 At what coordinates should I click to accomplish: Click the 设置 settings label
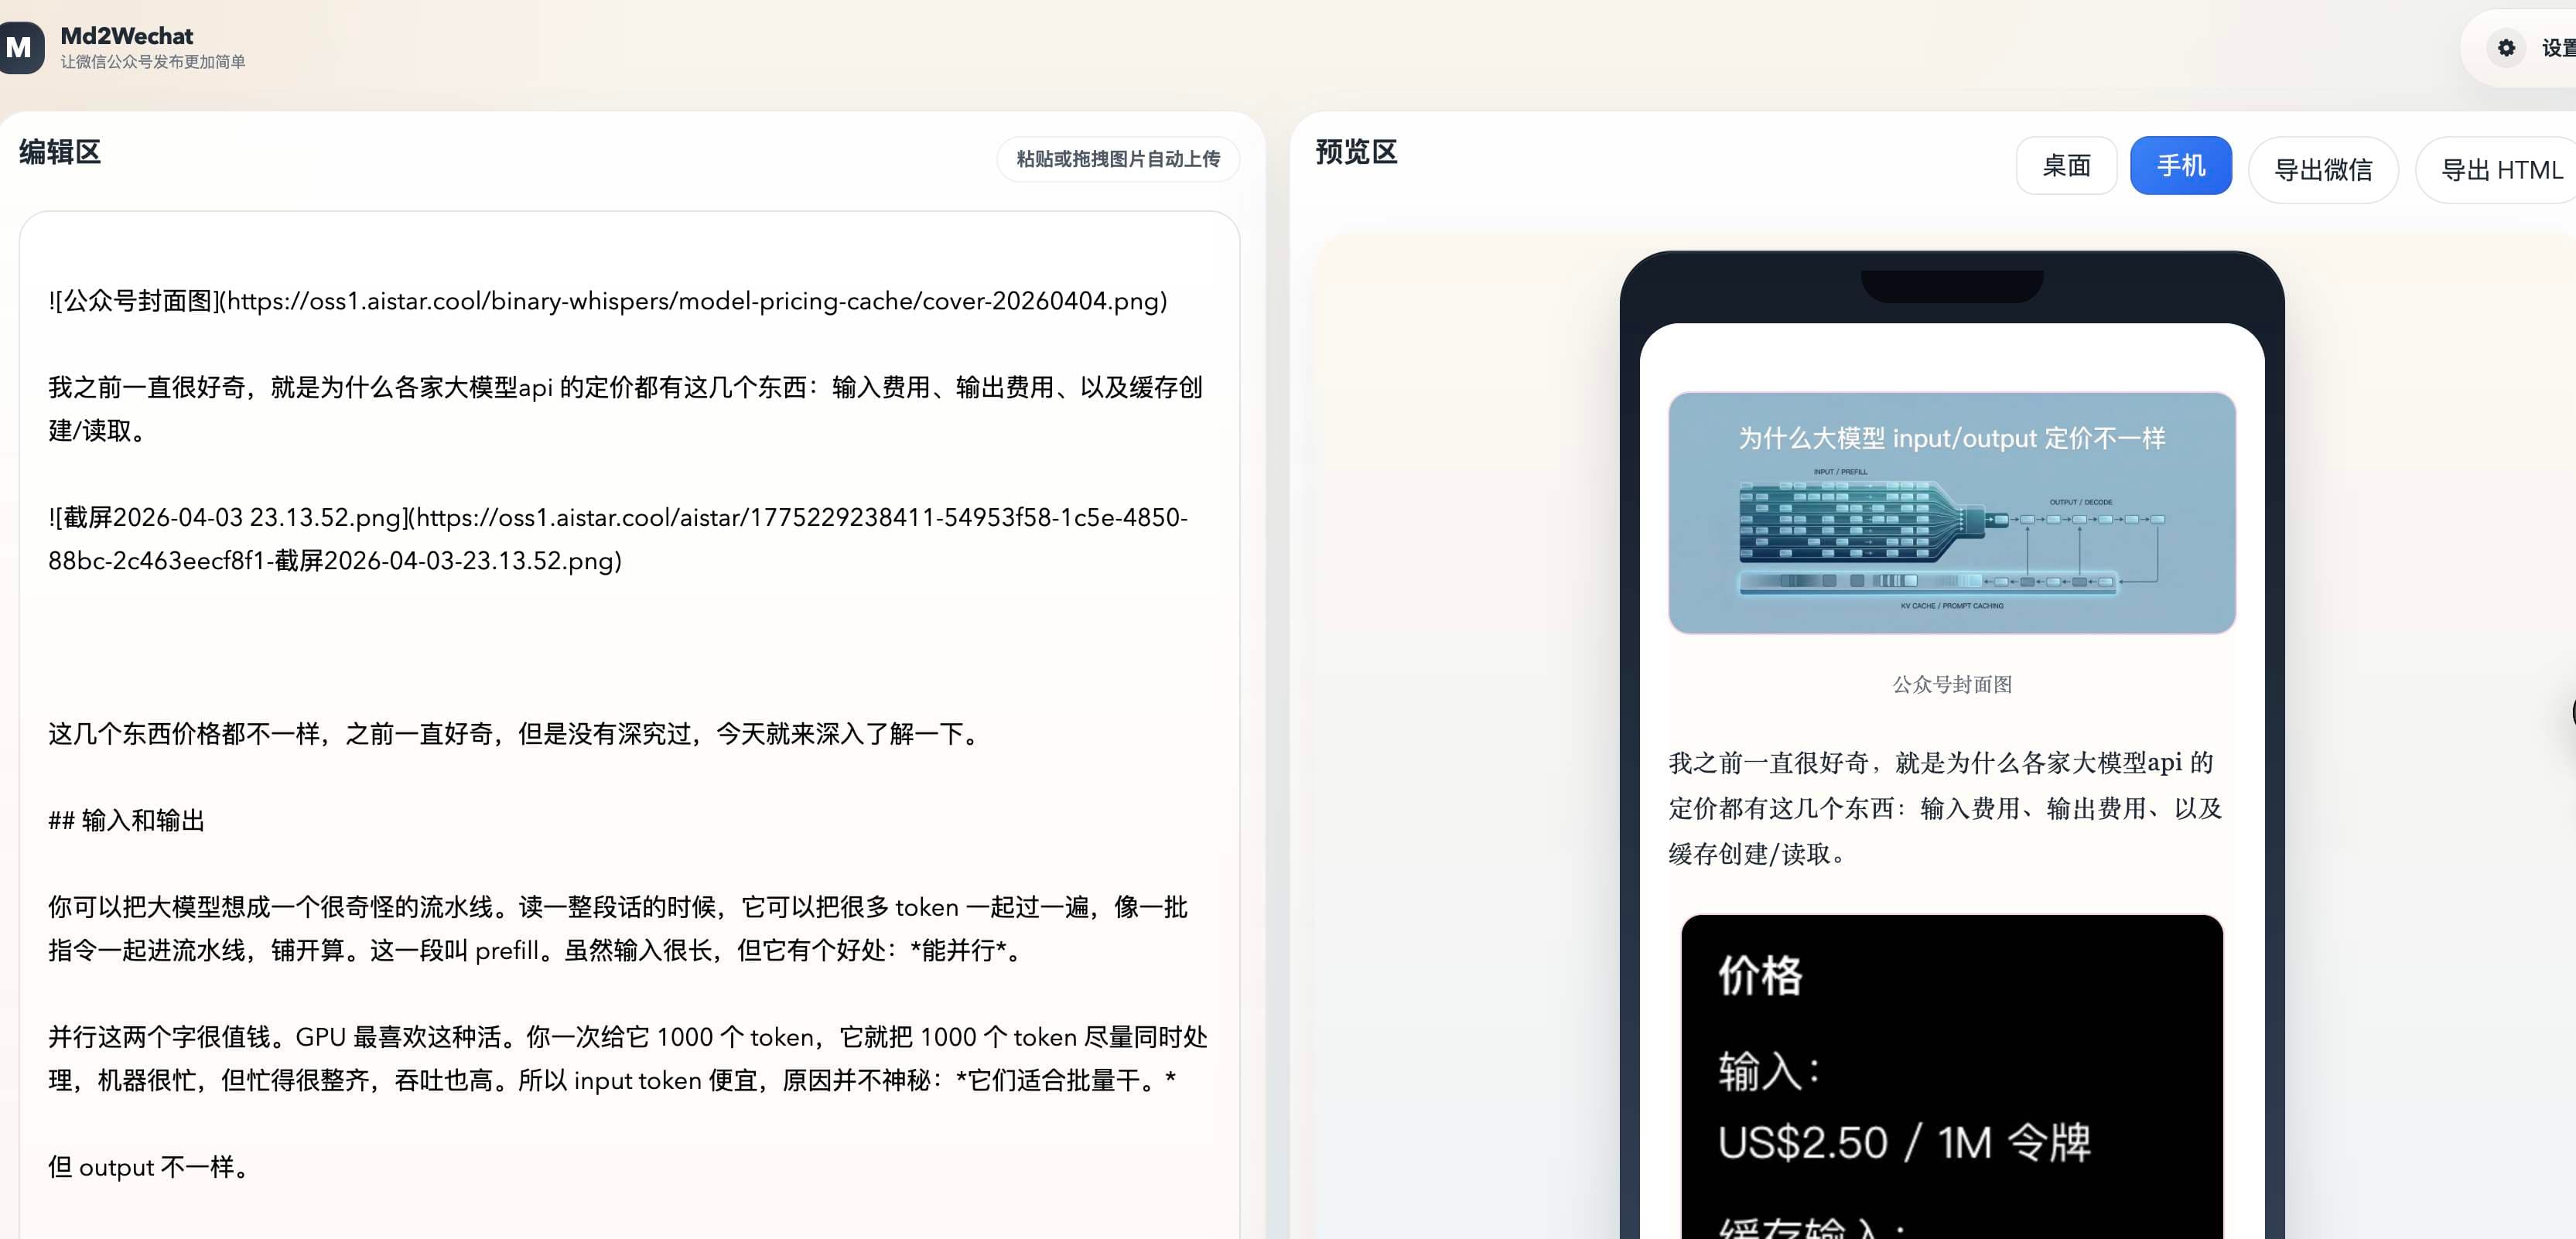point(2558,48)
